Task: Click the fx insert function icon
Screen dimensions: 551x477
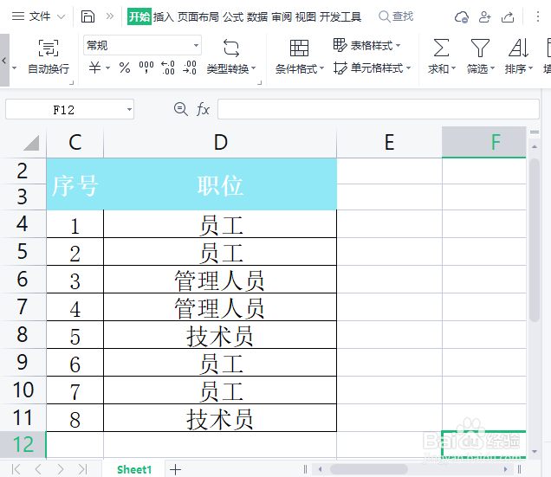Action: [203, 109]
